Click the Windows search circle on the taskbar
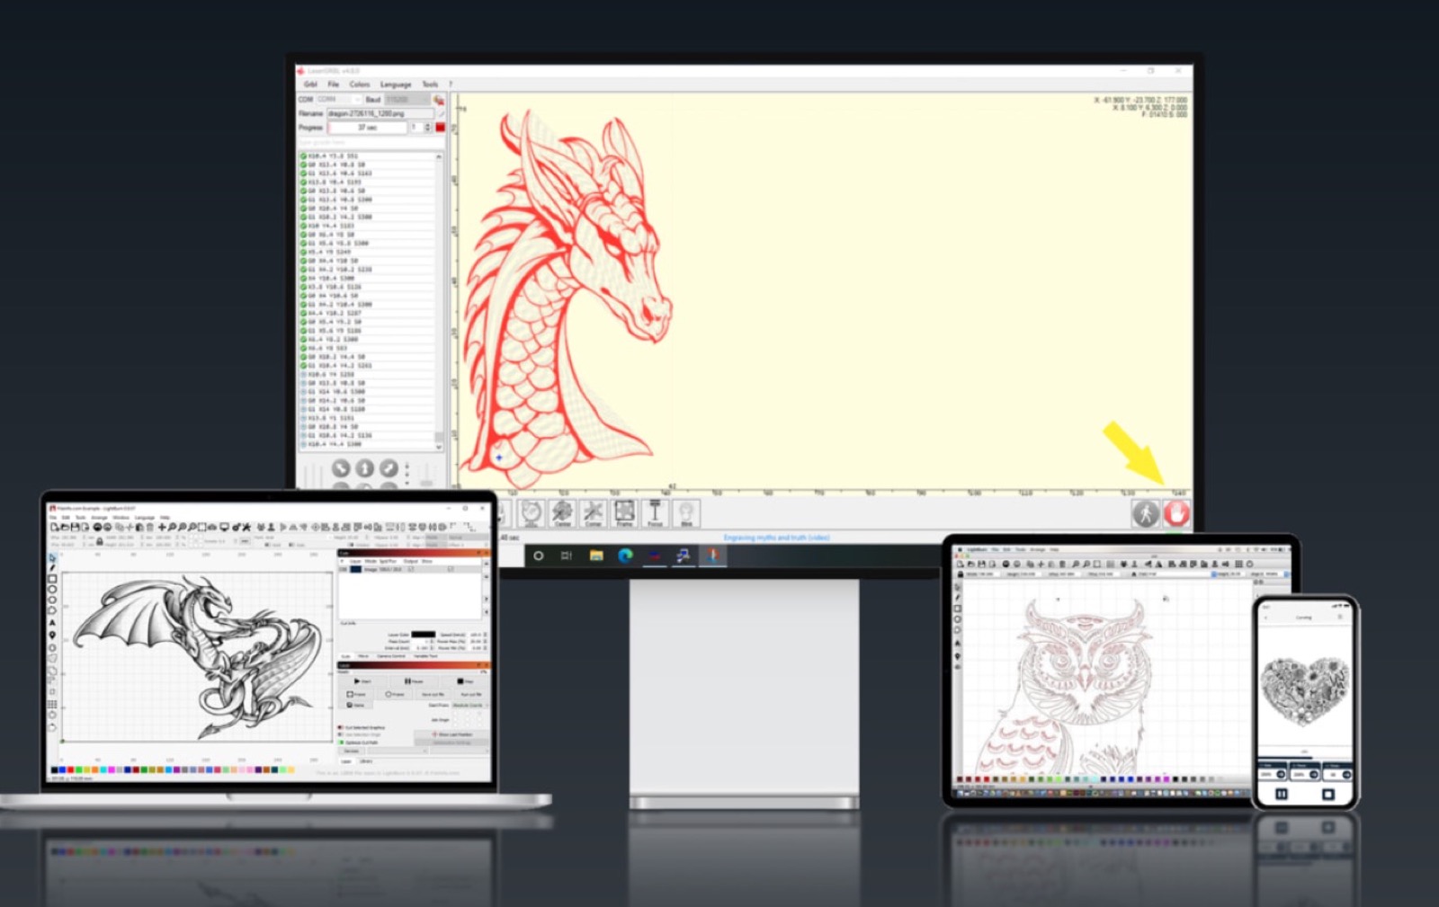Screen dimensions: 1439x907 (x=538, y=556)
